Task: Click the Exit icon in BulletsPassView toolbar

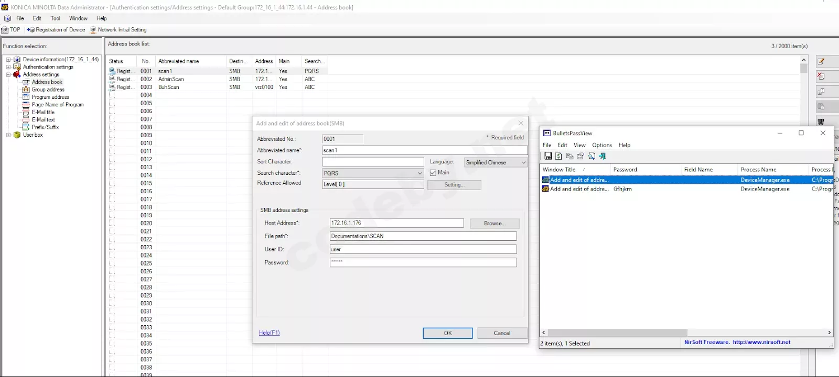Action: point(603,156)
